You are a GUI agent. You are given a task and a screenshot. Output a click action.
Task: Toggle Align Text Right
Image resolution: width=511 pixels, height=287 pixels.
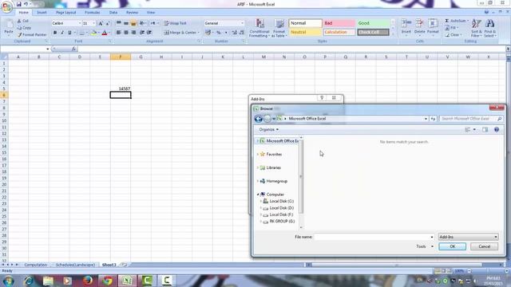(x=133, y=33)
